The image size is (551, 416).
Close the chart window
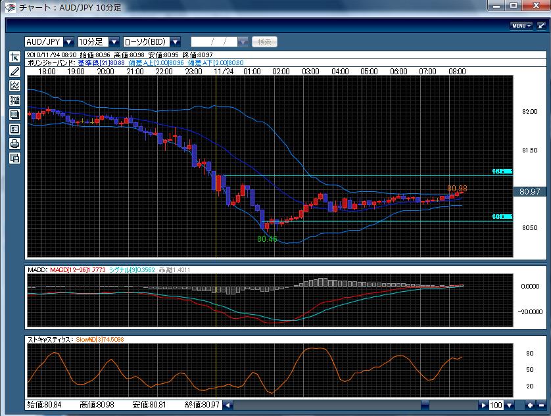point(537,6)
